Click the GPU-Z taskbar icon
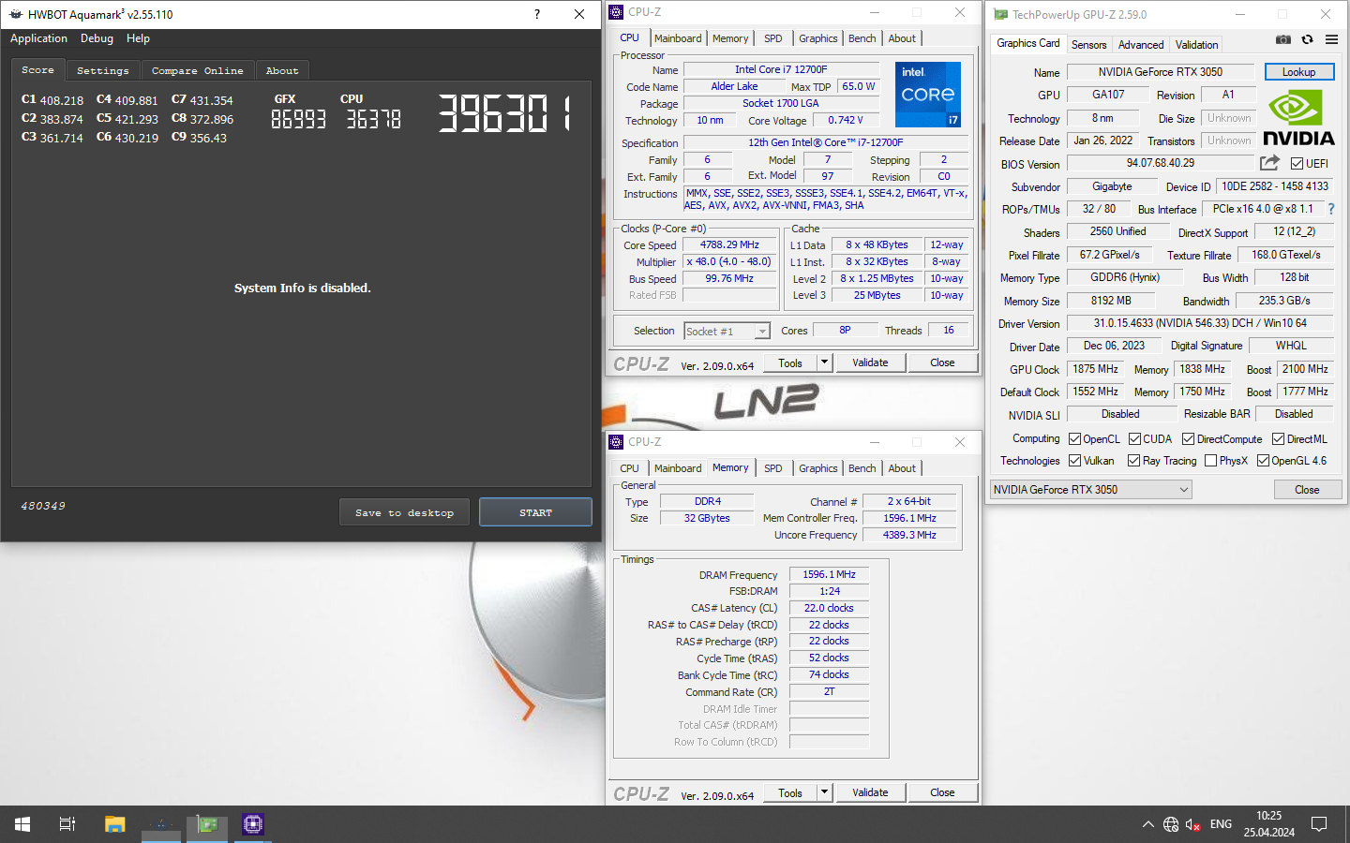 [x=207, y=824]
